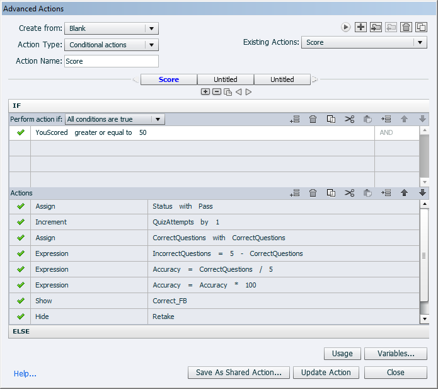438x389 pixels.
Task: Create a new action with plus icon
Action: [360, 27]
